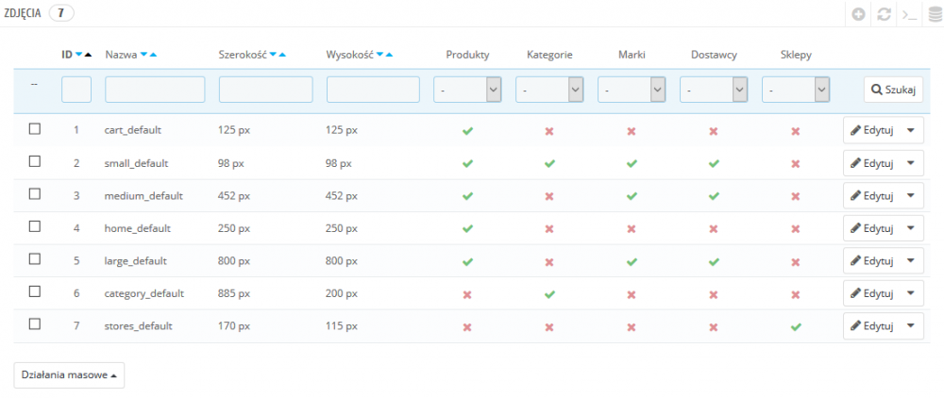Sort Nazwa column ascending arrow
Viewport: 944px width, 398px height.
click(x=154, y=55)
